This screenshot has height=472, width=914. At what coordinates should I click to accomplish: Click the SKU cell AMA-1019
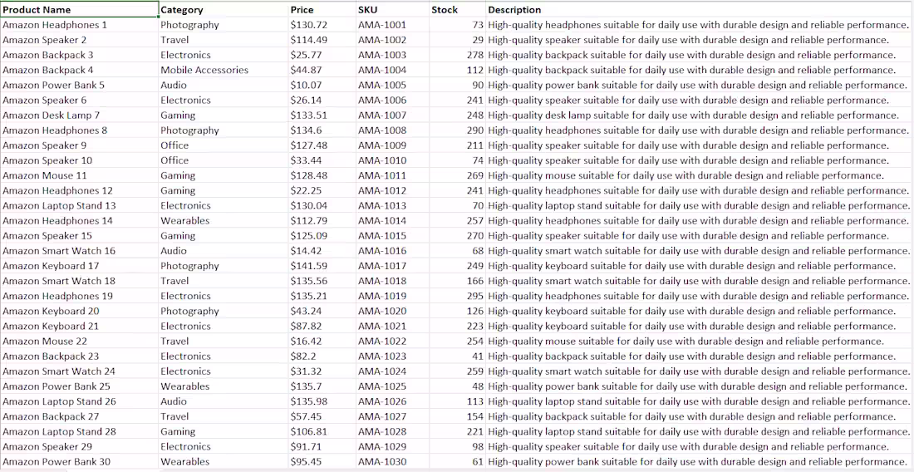click(392, 296)
